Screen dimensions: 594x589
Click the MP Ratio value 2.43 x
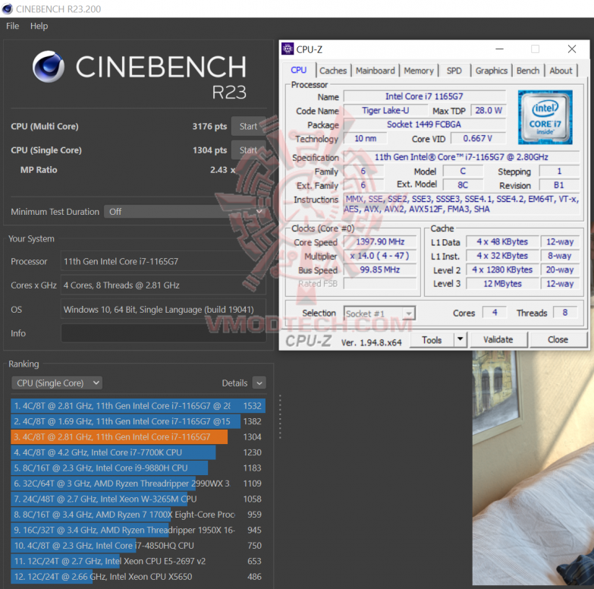tap(223, 170)
